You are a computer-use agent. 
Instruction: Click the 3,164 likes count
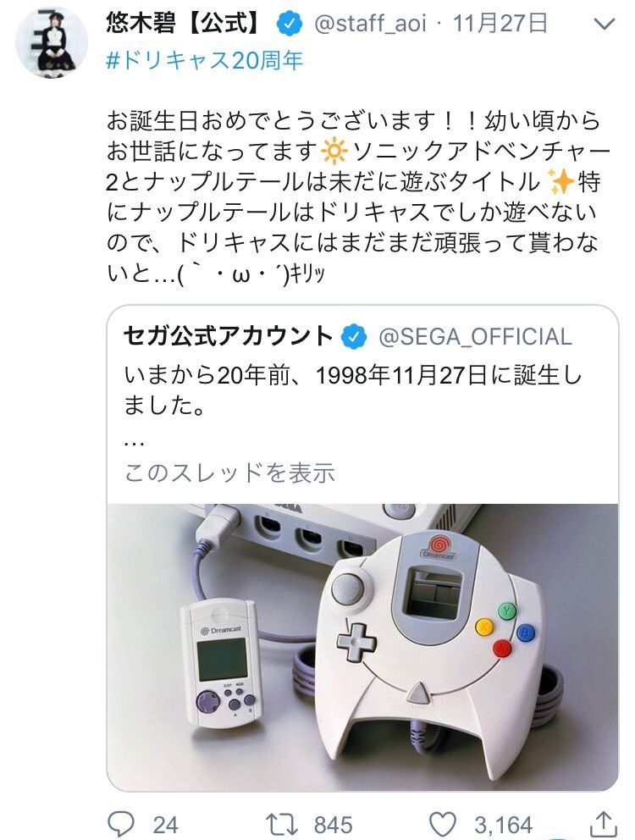pyautogui.click(x=503, y=825)
